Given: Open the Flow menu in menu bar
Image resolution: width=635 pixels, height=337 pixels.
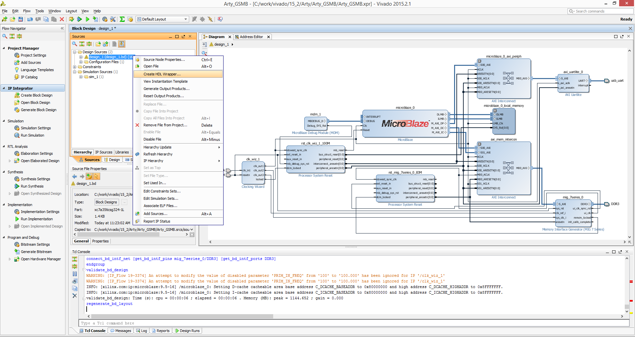Looking at the screenshot, I should point(27,11).
